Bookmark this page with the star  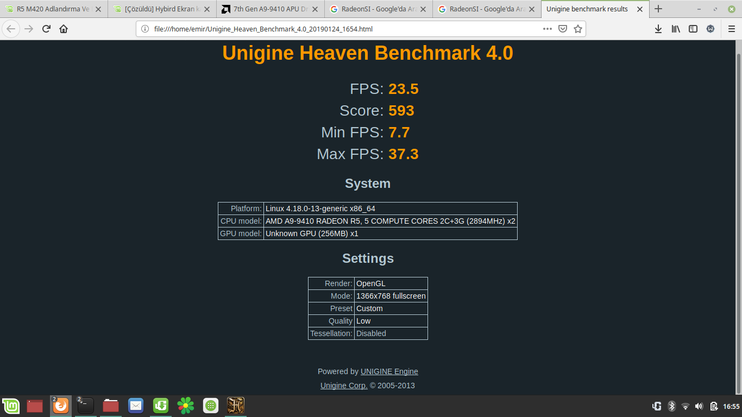(578, 29)
